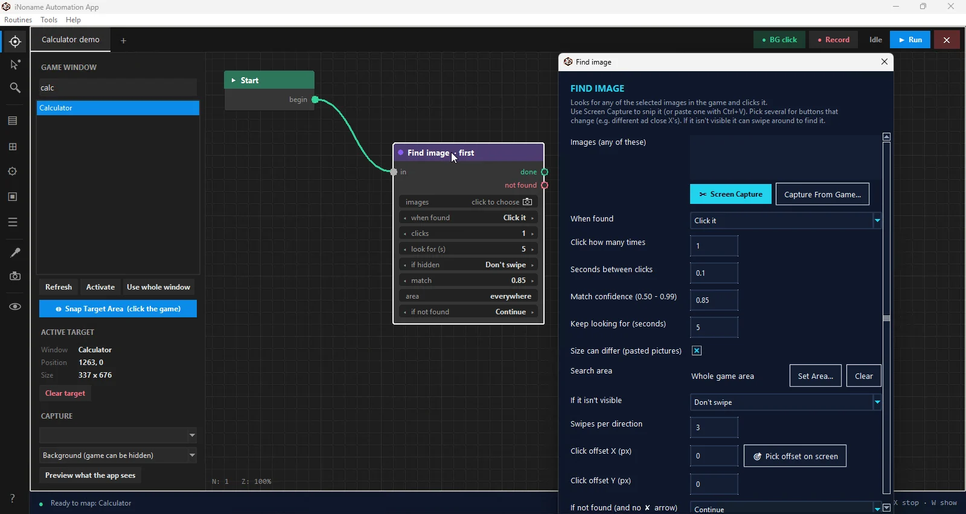This screenshot has height=514, width=966.
Task: Click the Screen Capture button
Action: (731, 194)
